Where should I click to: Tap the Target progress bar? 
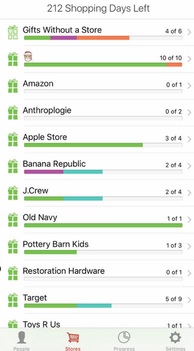[x=103, y=306]
